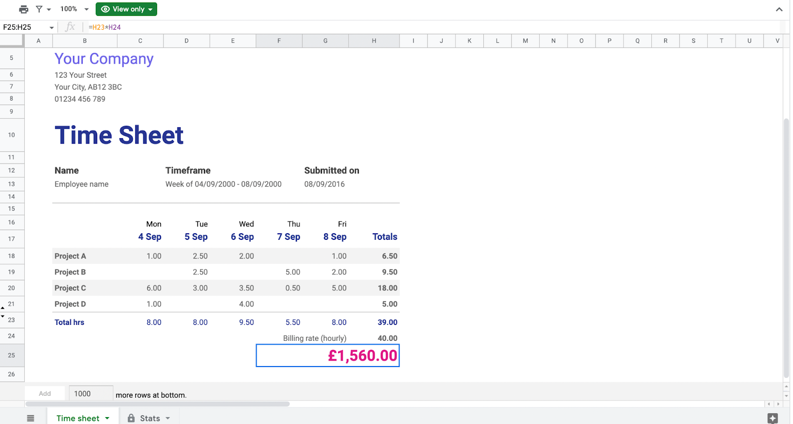Click the rows count field showing 1000
793x424 pixels.
91,393
